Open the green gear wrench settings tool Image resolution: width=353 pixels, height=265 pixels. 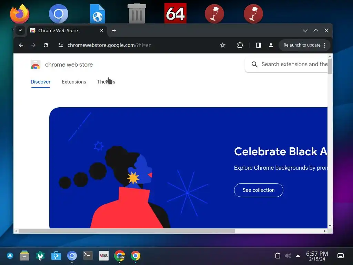tap(40, 256)
